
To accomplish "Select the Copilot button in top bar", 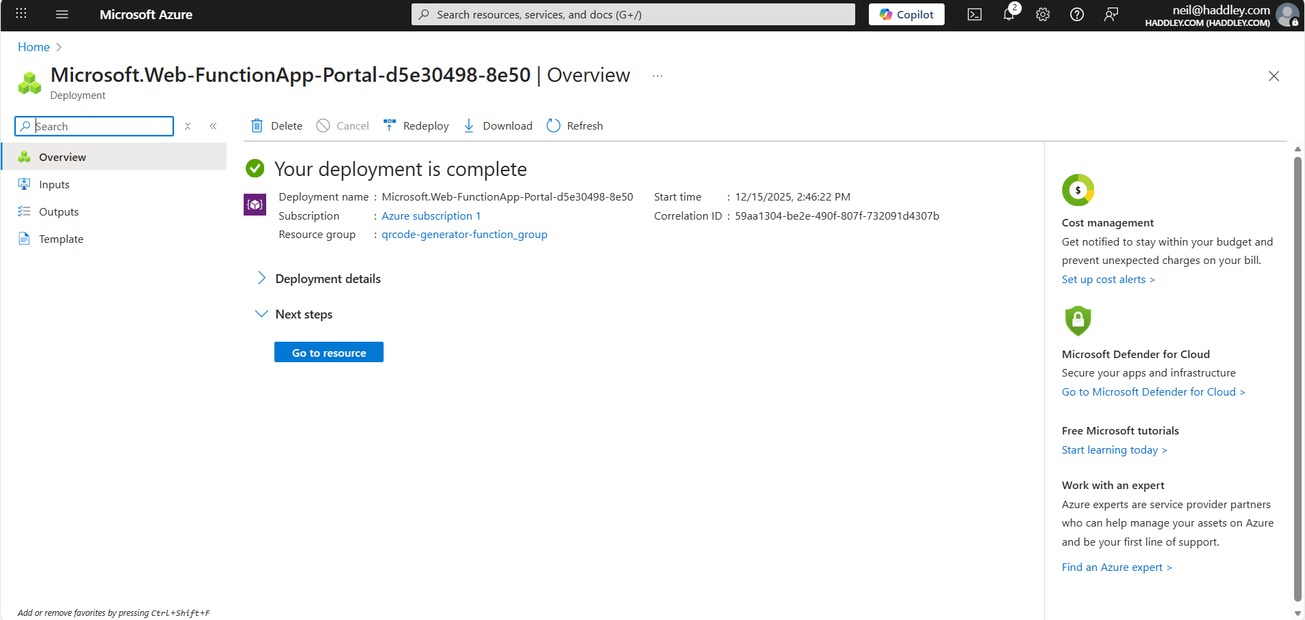I will [906, 14].
